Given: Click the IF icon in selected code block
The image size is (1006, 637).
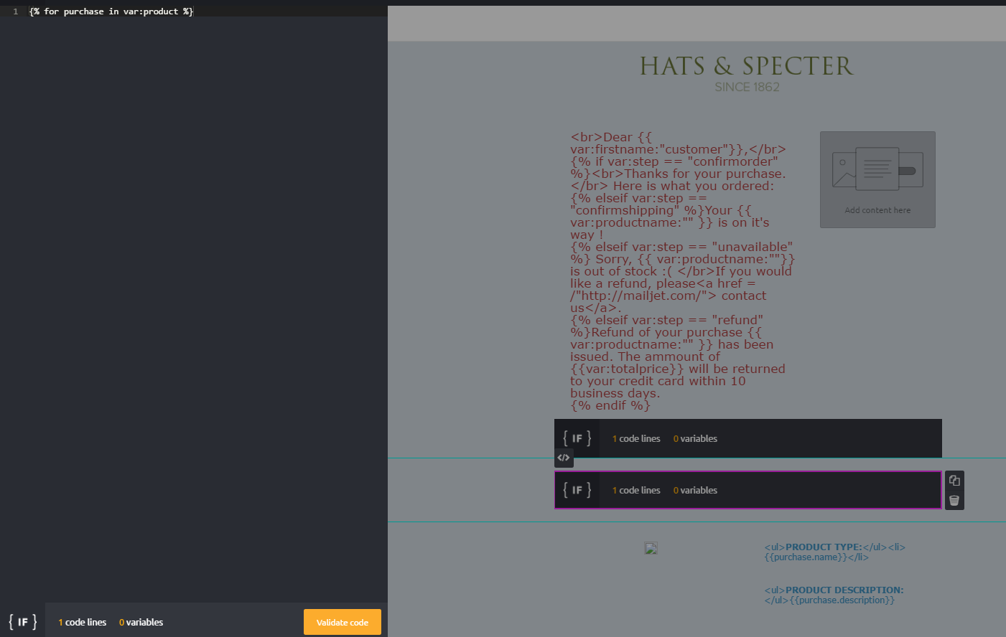Looking at the screenshot, I should tap(577, 490).
